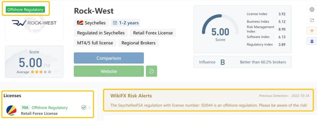Open the Comparison button

(109, 58)
